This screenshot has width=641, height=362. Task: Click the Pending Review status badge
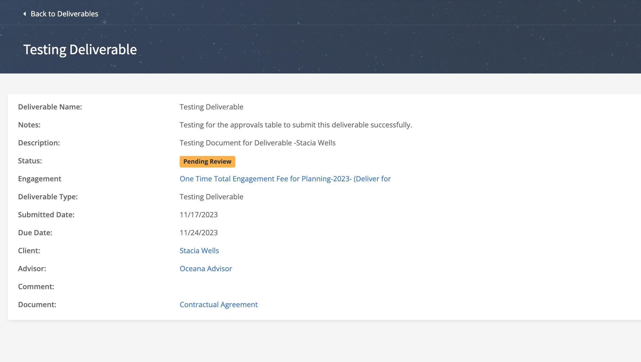207,161
